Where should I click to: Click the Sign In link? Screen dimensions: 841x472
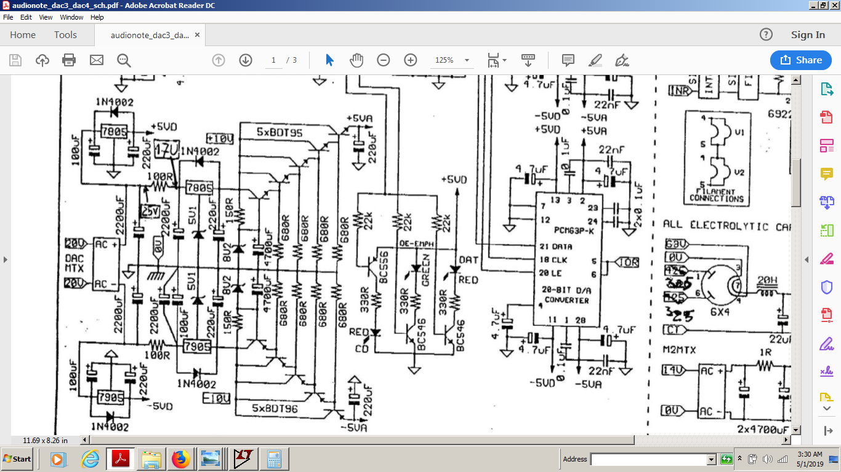pos(808,35)
